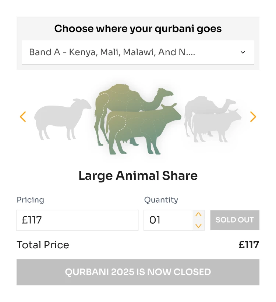Click the Choose where your qurbani goes heading

pyautogui.click(x=138, y=29)
